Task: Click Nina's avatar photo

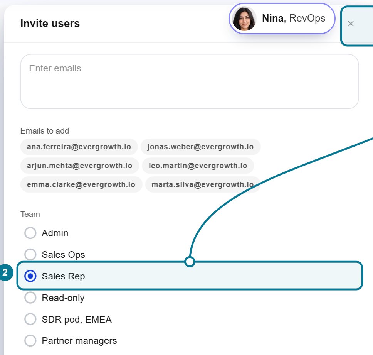Action: coord(244,19)
